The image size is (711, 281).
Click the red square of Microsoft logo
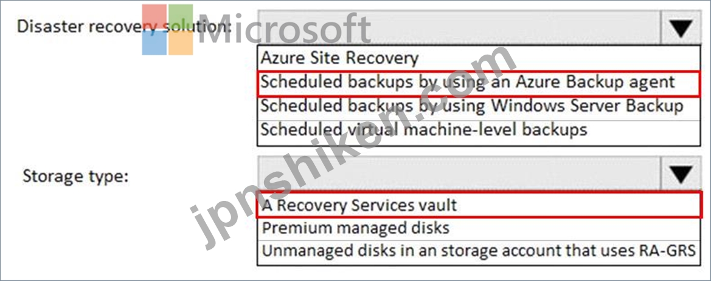point(154,16)
